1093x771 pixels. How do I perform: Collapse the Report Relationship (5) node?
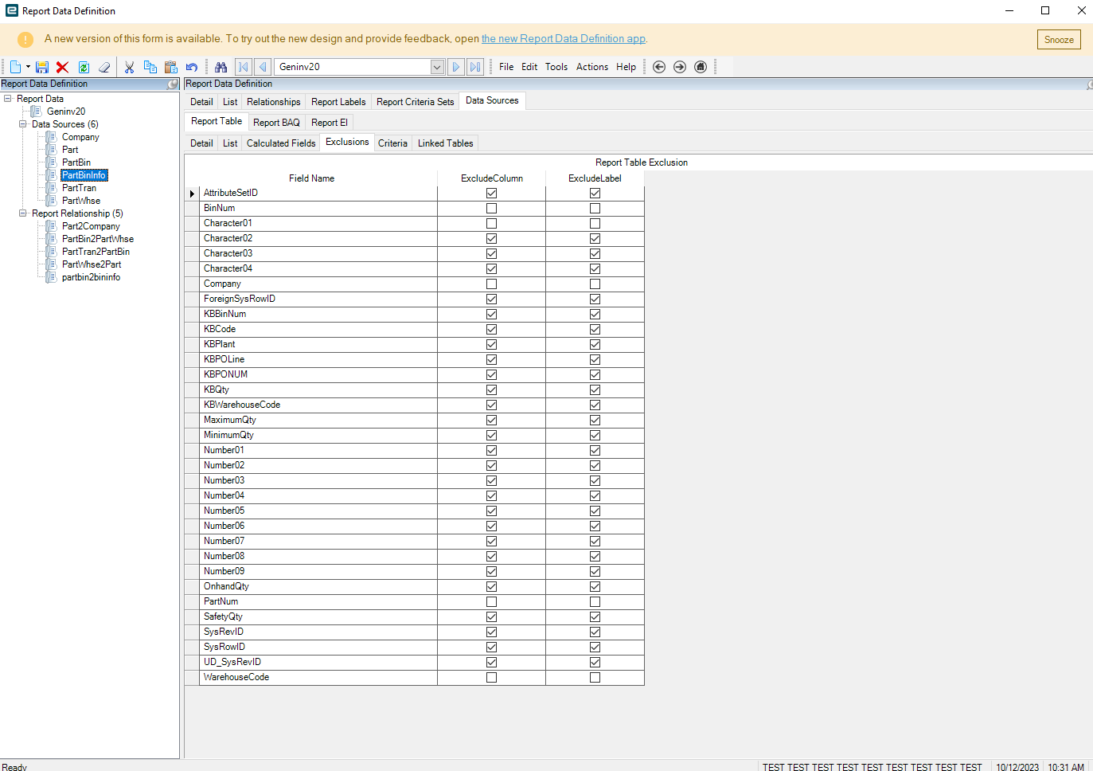[23, 213]
